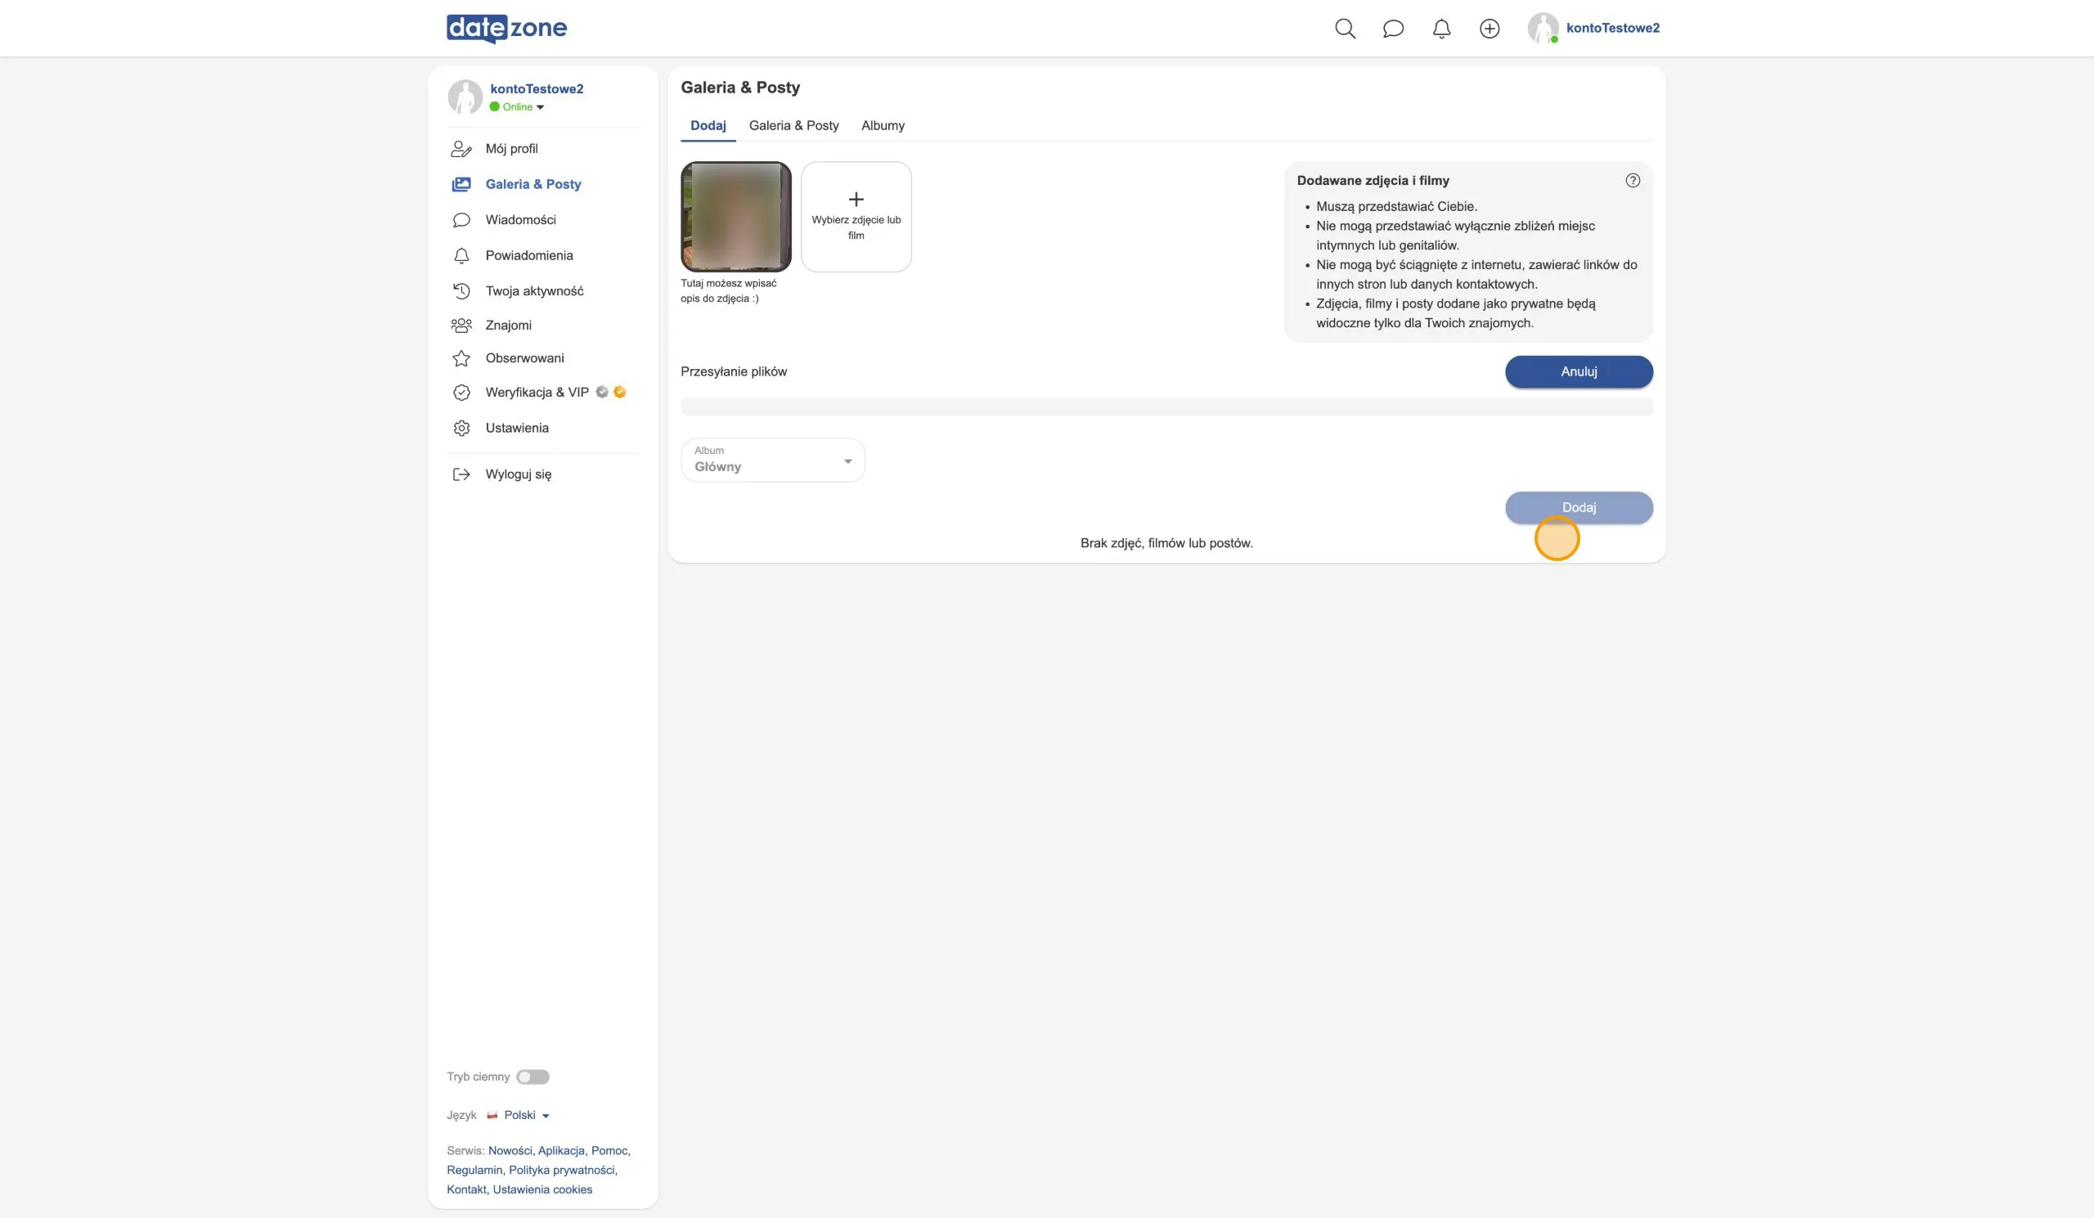The width and height of the screenshot is (2094, 1218).
Task: Click the Wyloguj się logout icon
Action: click(x=461, y=474)
